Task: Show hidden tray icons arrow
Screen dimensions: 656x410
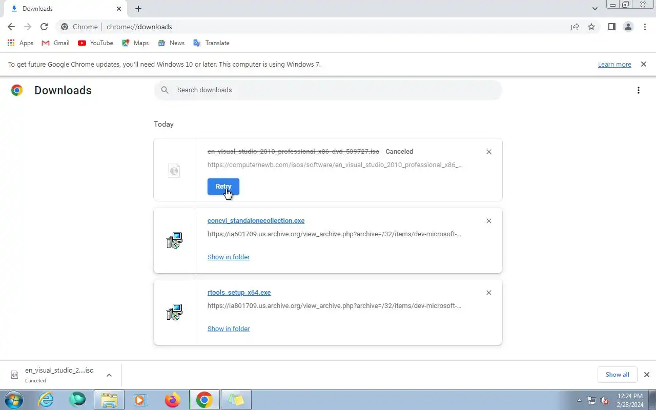Action: [580, 400]
